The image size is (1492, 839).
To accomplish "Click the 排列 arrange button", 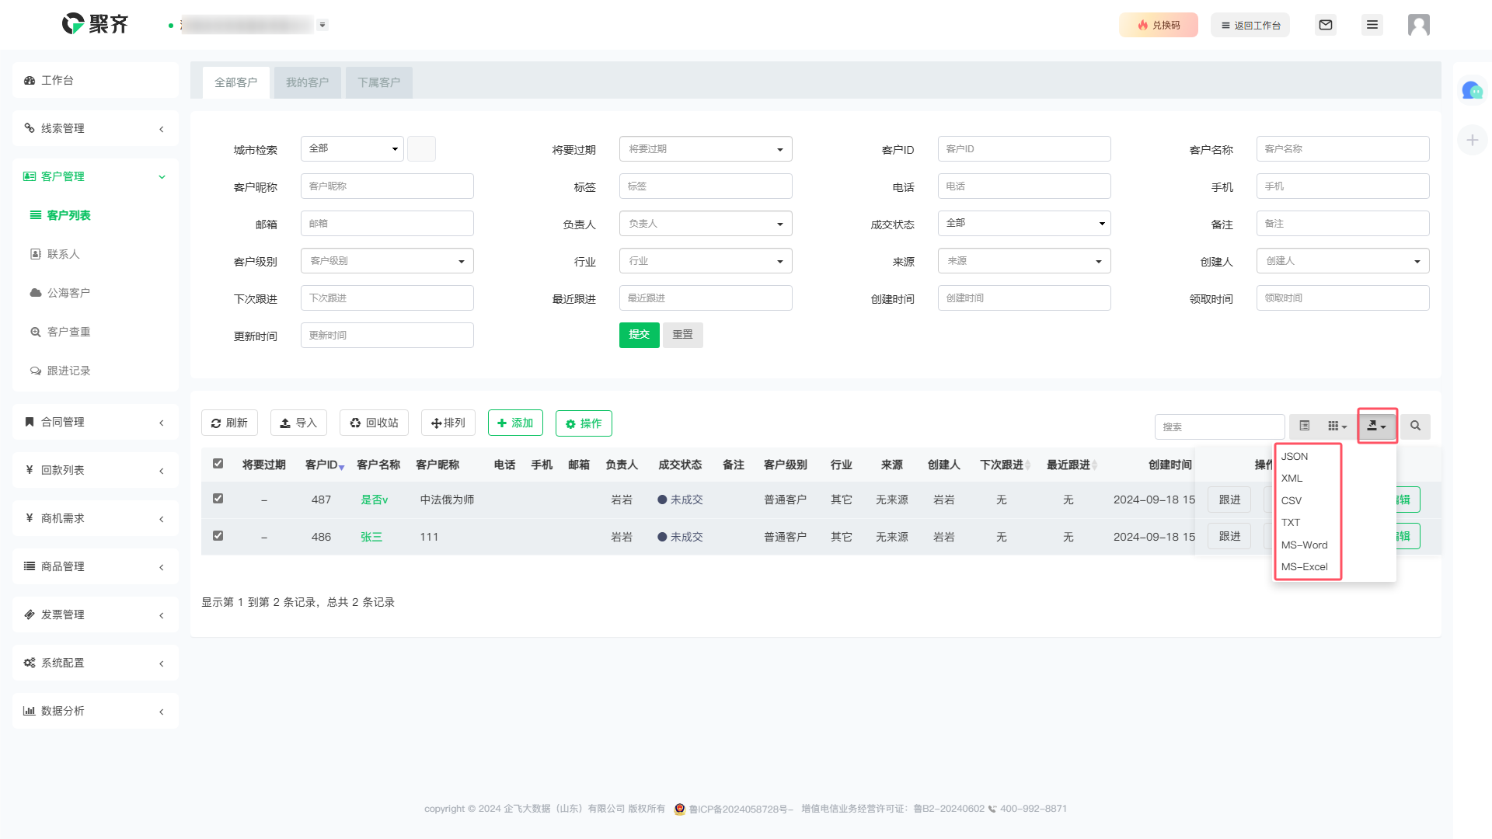I will point(448,423).
